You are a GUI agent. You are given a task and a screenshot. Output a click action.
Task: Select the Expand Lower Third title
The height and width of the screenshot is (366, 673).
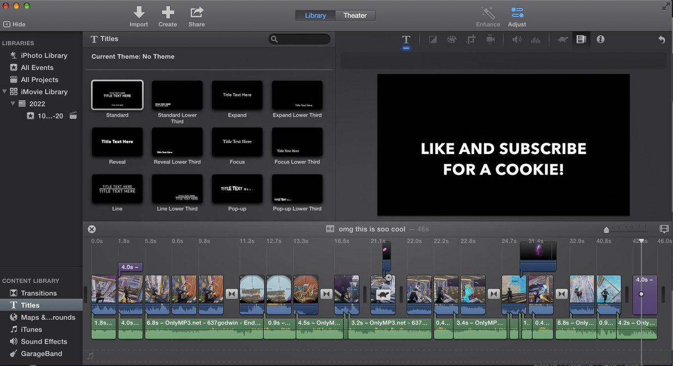tap(297, 95)
